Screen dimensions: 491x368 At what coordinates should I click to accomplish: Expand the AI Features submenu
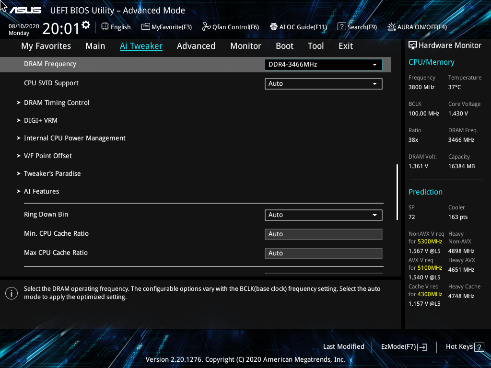(x=41, y=191)
